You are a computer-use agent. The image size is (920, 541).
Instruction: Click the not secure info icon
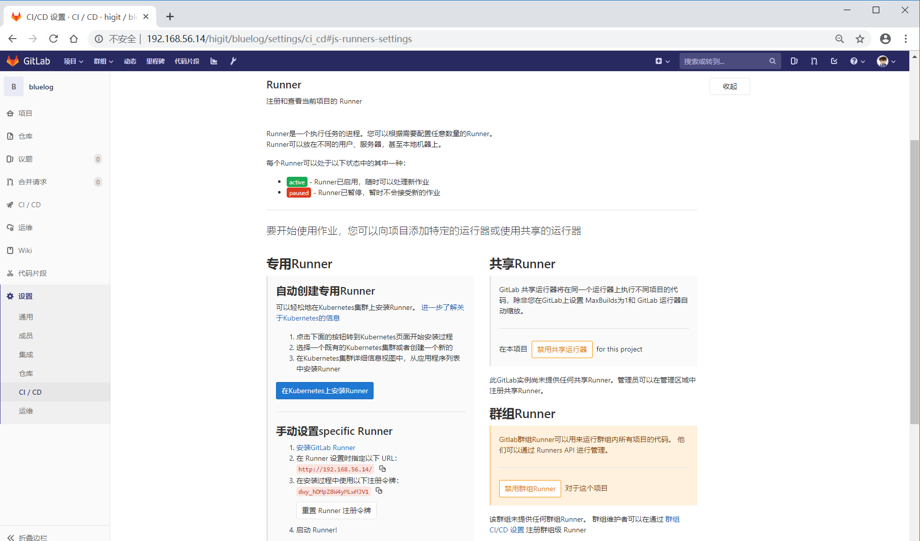pos(99,39)
